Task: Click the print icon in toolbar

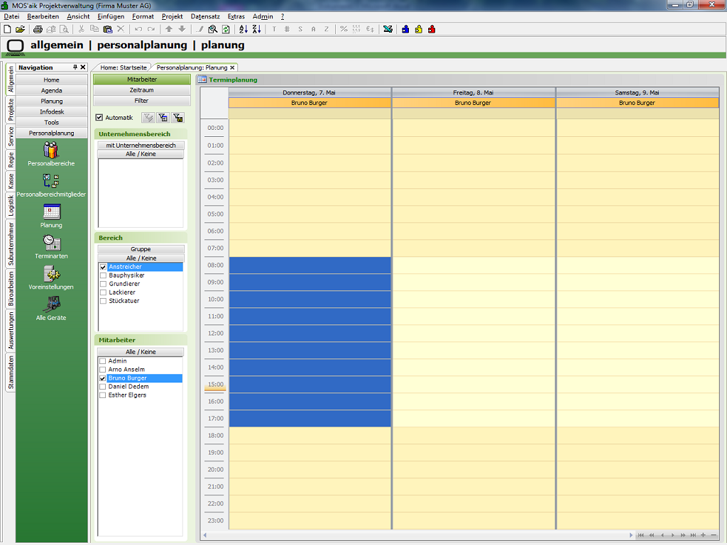Action: point(38,29)
